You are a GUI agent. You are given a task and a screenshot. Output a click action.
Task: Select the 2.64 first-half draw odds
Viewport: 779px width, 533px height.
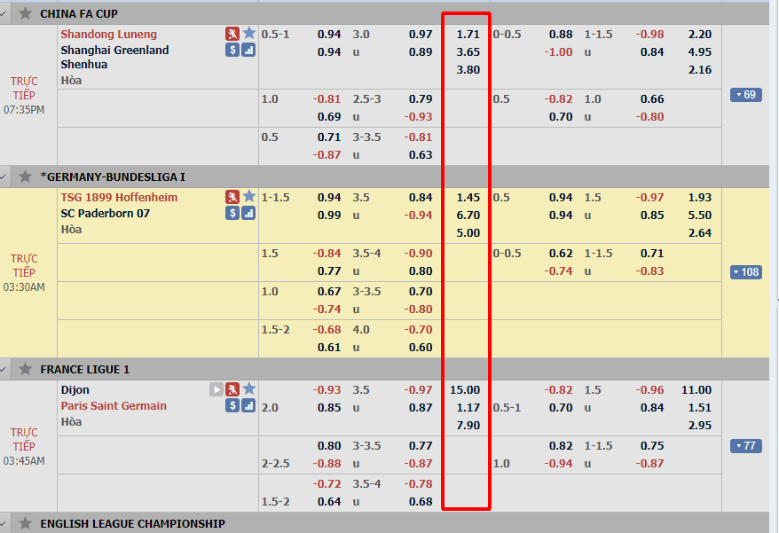point(699,233)
